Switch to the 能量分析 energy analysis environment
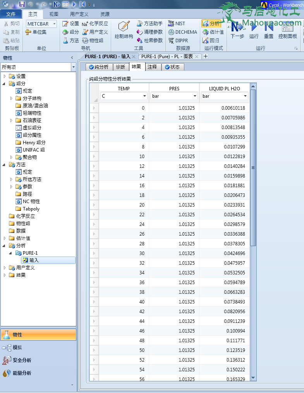The height and width of the screenshot is (393, 304). pyautogui.click(x=38, y=373)
